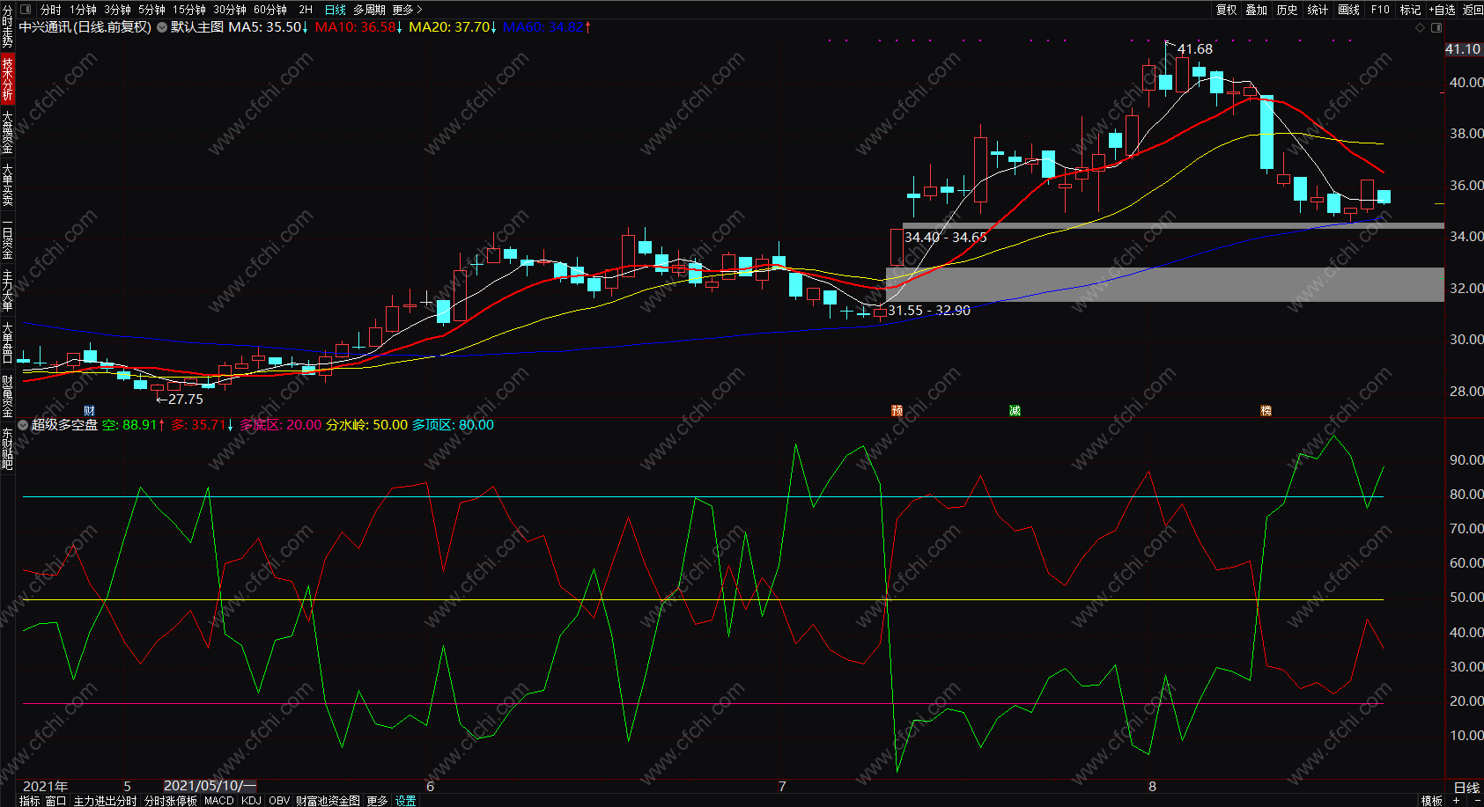Image resolution: width=1484 pixels, height=807 pixels.
Task: Select the 5分钟 period
Action: (x=151, y=10)
